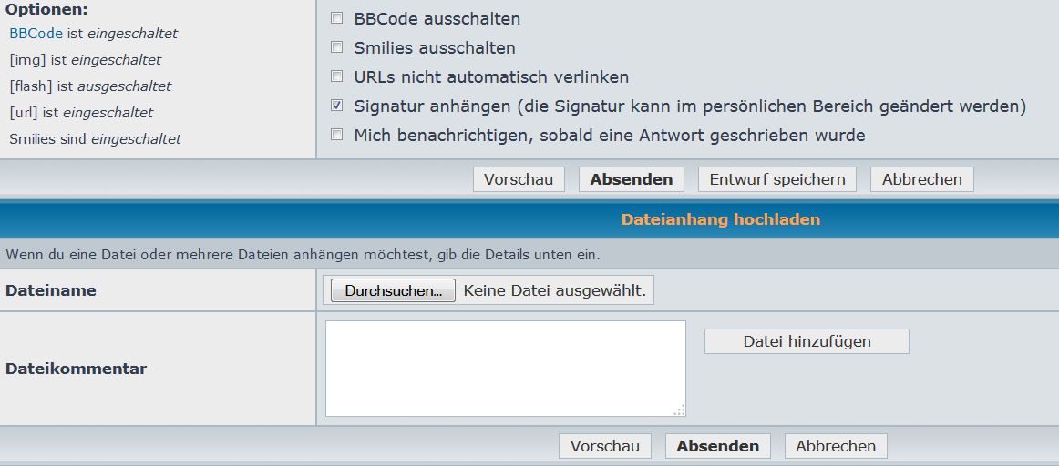
Task: Submit with Absenden below the attachment section
Action: 718,446
